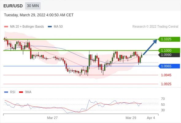Click the black 1.0990 current price tag
Viewport: 181px width, 123px height.
pos(169,55)
